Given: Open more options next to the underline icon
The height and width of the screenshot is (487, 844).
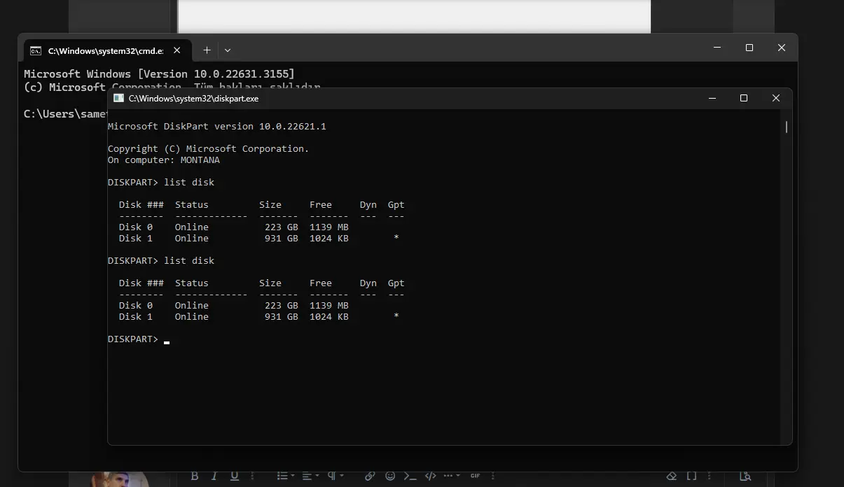Looking at the screenshot, I should 252,476.
